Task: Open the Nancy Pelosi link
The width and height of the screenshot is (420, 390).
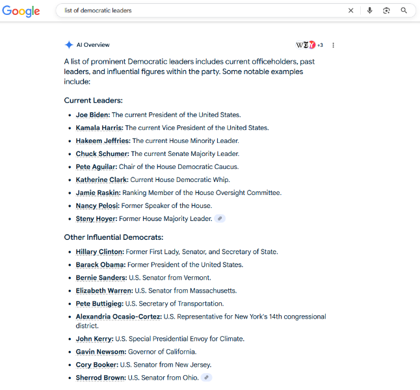Action: (96, 206)
